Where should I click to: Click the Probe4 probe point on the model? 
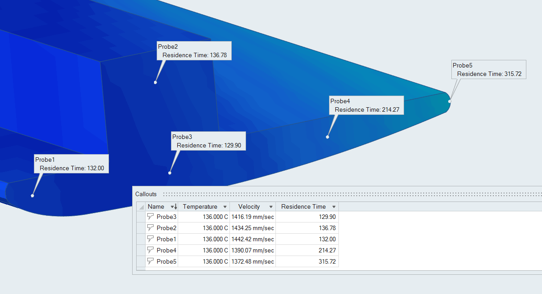[x=327, y=137]
